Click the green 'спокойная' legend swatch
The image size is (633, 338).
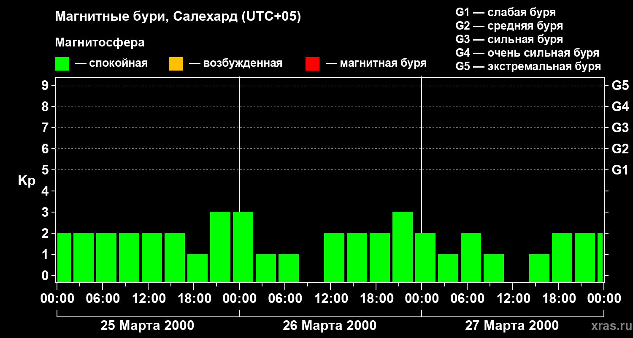[x=62, y=64]
